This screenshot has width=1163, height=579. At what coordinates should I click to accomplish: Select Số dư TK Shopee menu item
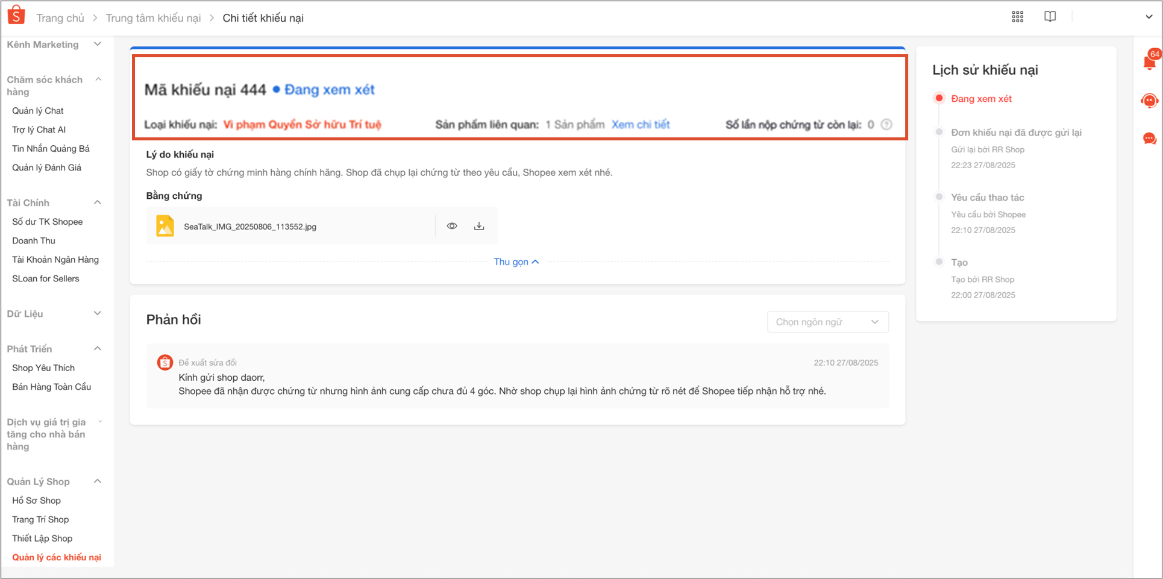[x=48, y=222]
